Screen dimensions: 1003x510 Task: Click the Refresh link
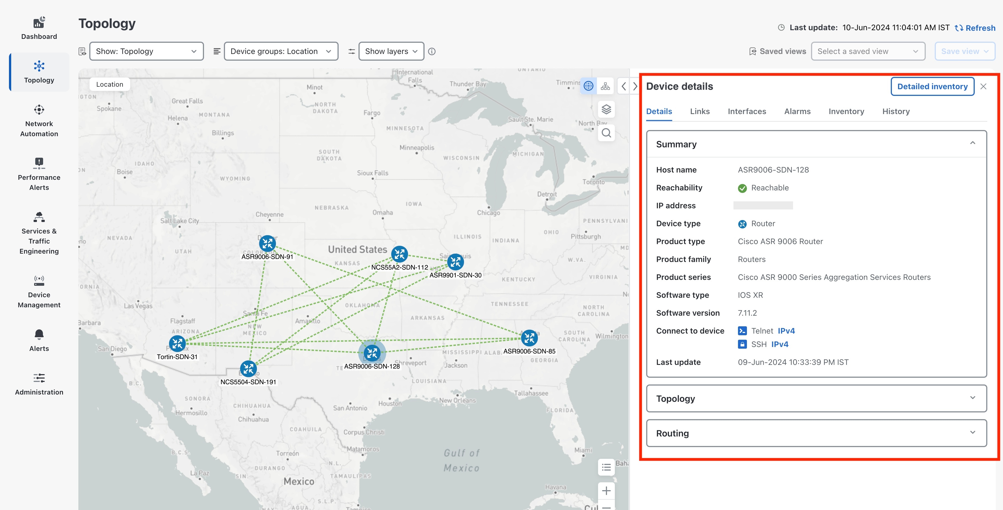[x=975, y=28]
